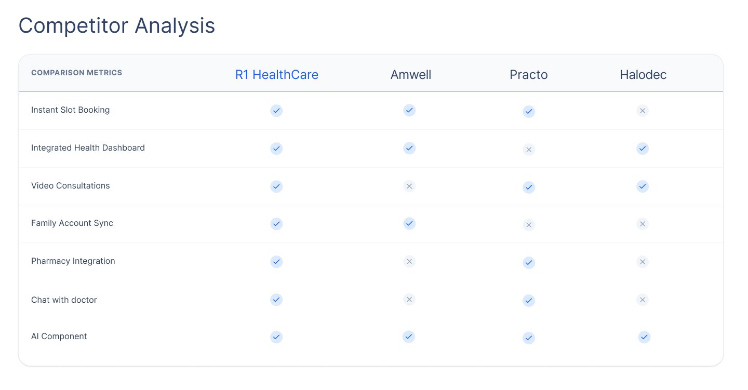
Task: Select the Amwell column header
Action: [x=411, y=75]
